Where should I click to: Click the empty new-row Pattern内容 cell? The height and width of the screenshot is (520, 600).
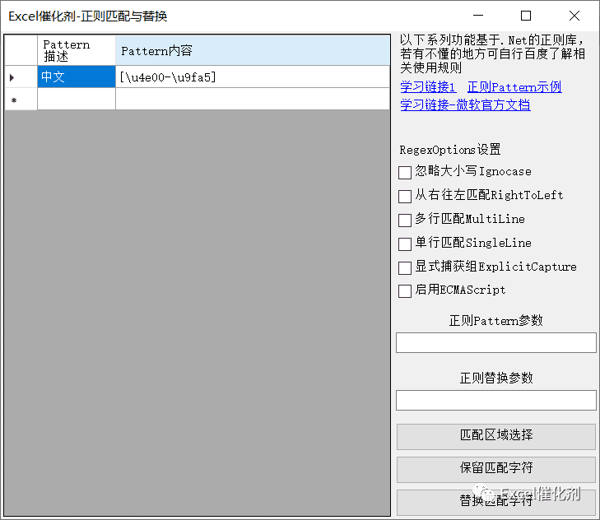[x=253, y=99]
